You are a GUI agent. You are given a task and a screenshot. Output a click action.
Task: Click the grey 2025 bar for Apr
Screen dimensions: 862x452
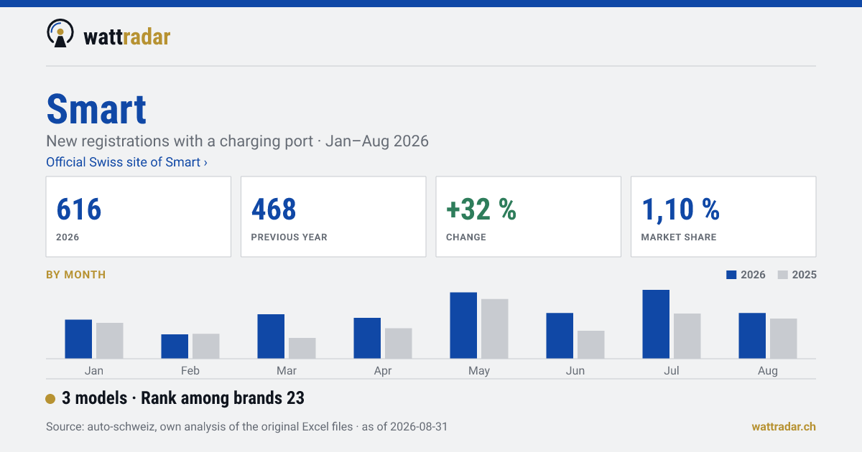tap(399, 343)
